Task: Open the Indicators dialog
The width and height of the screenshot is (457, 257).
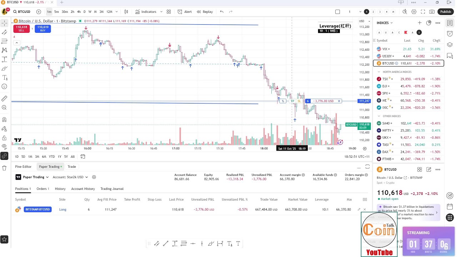Action: [x=146, y=12]
